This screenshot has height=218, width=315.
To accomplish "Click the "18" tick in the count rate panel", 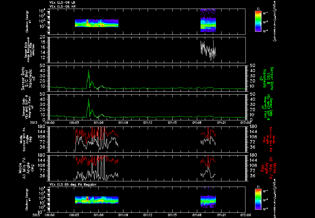I will coord(42,42).
